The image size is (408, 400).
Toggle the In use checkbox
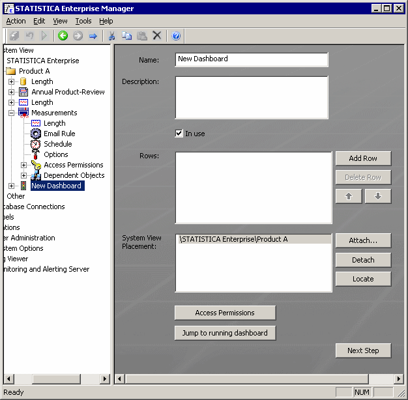click(x=179, y=134)
